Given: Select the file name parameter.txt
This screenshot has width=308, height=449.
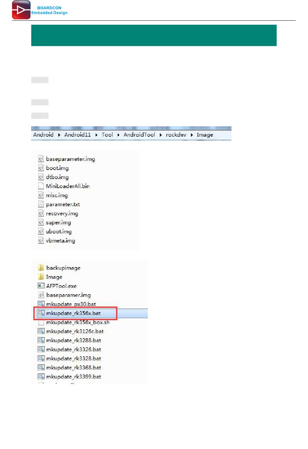Looking at the screenshot, I should 63,204.
